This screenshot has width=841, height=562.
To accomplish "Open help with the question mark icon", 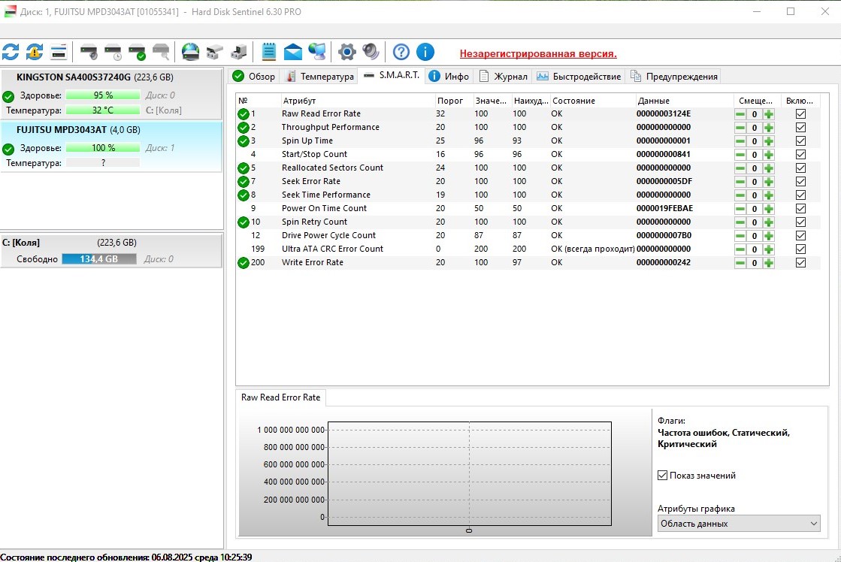I will coord(401,52).
